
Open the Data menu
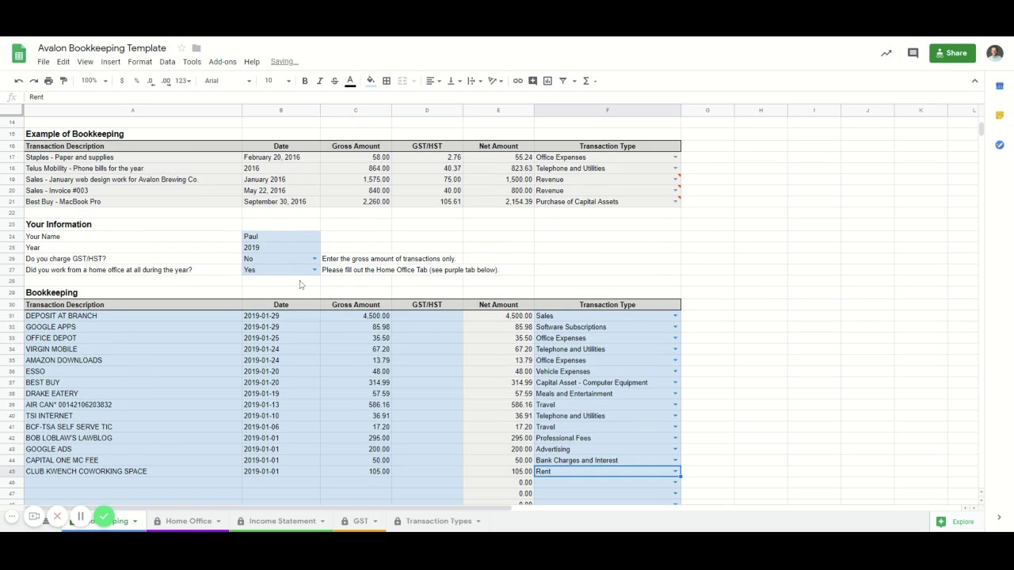tap(167, 62)
